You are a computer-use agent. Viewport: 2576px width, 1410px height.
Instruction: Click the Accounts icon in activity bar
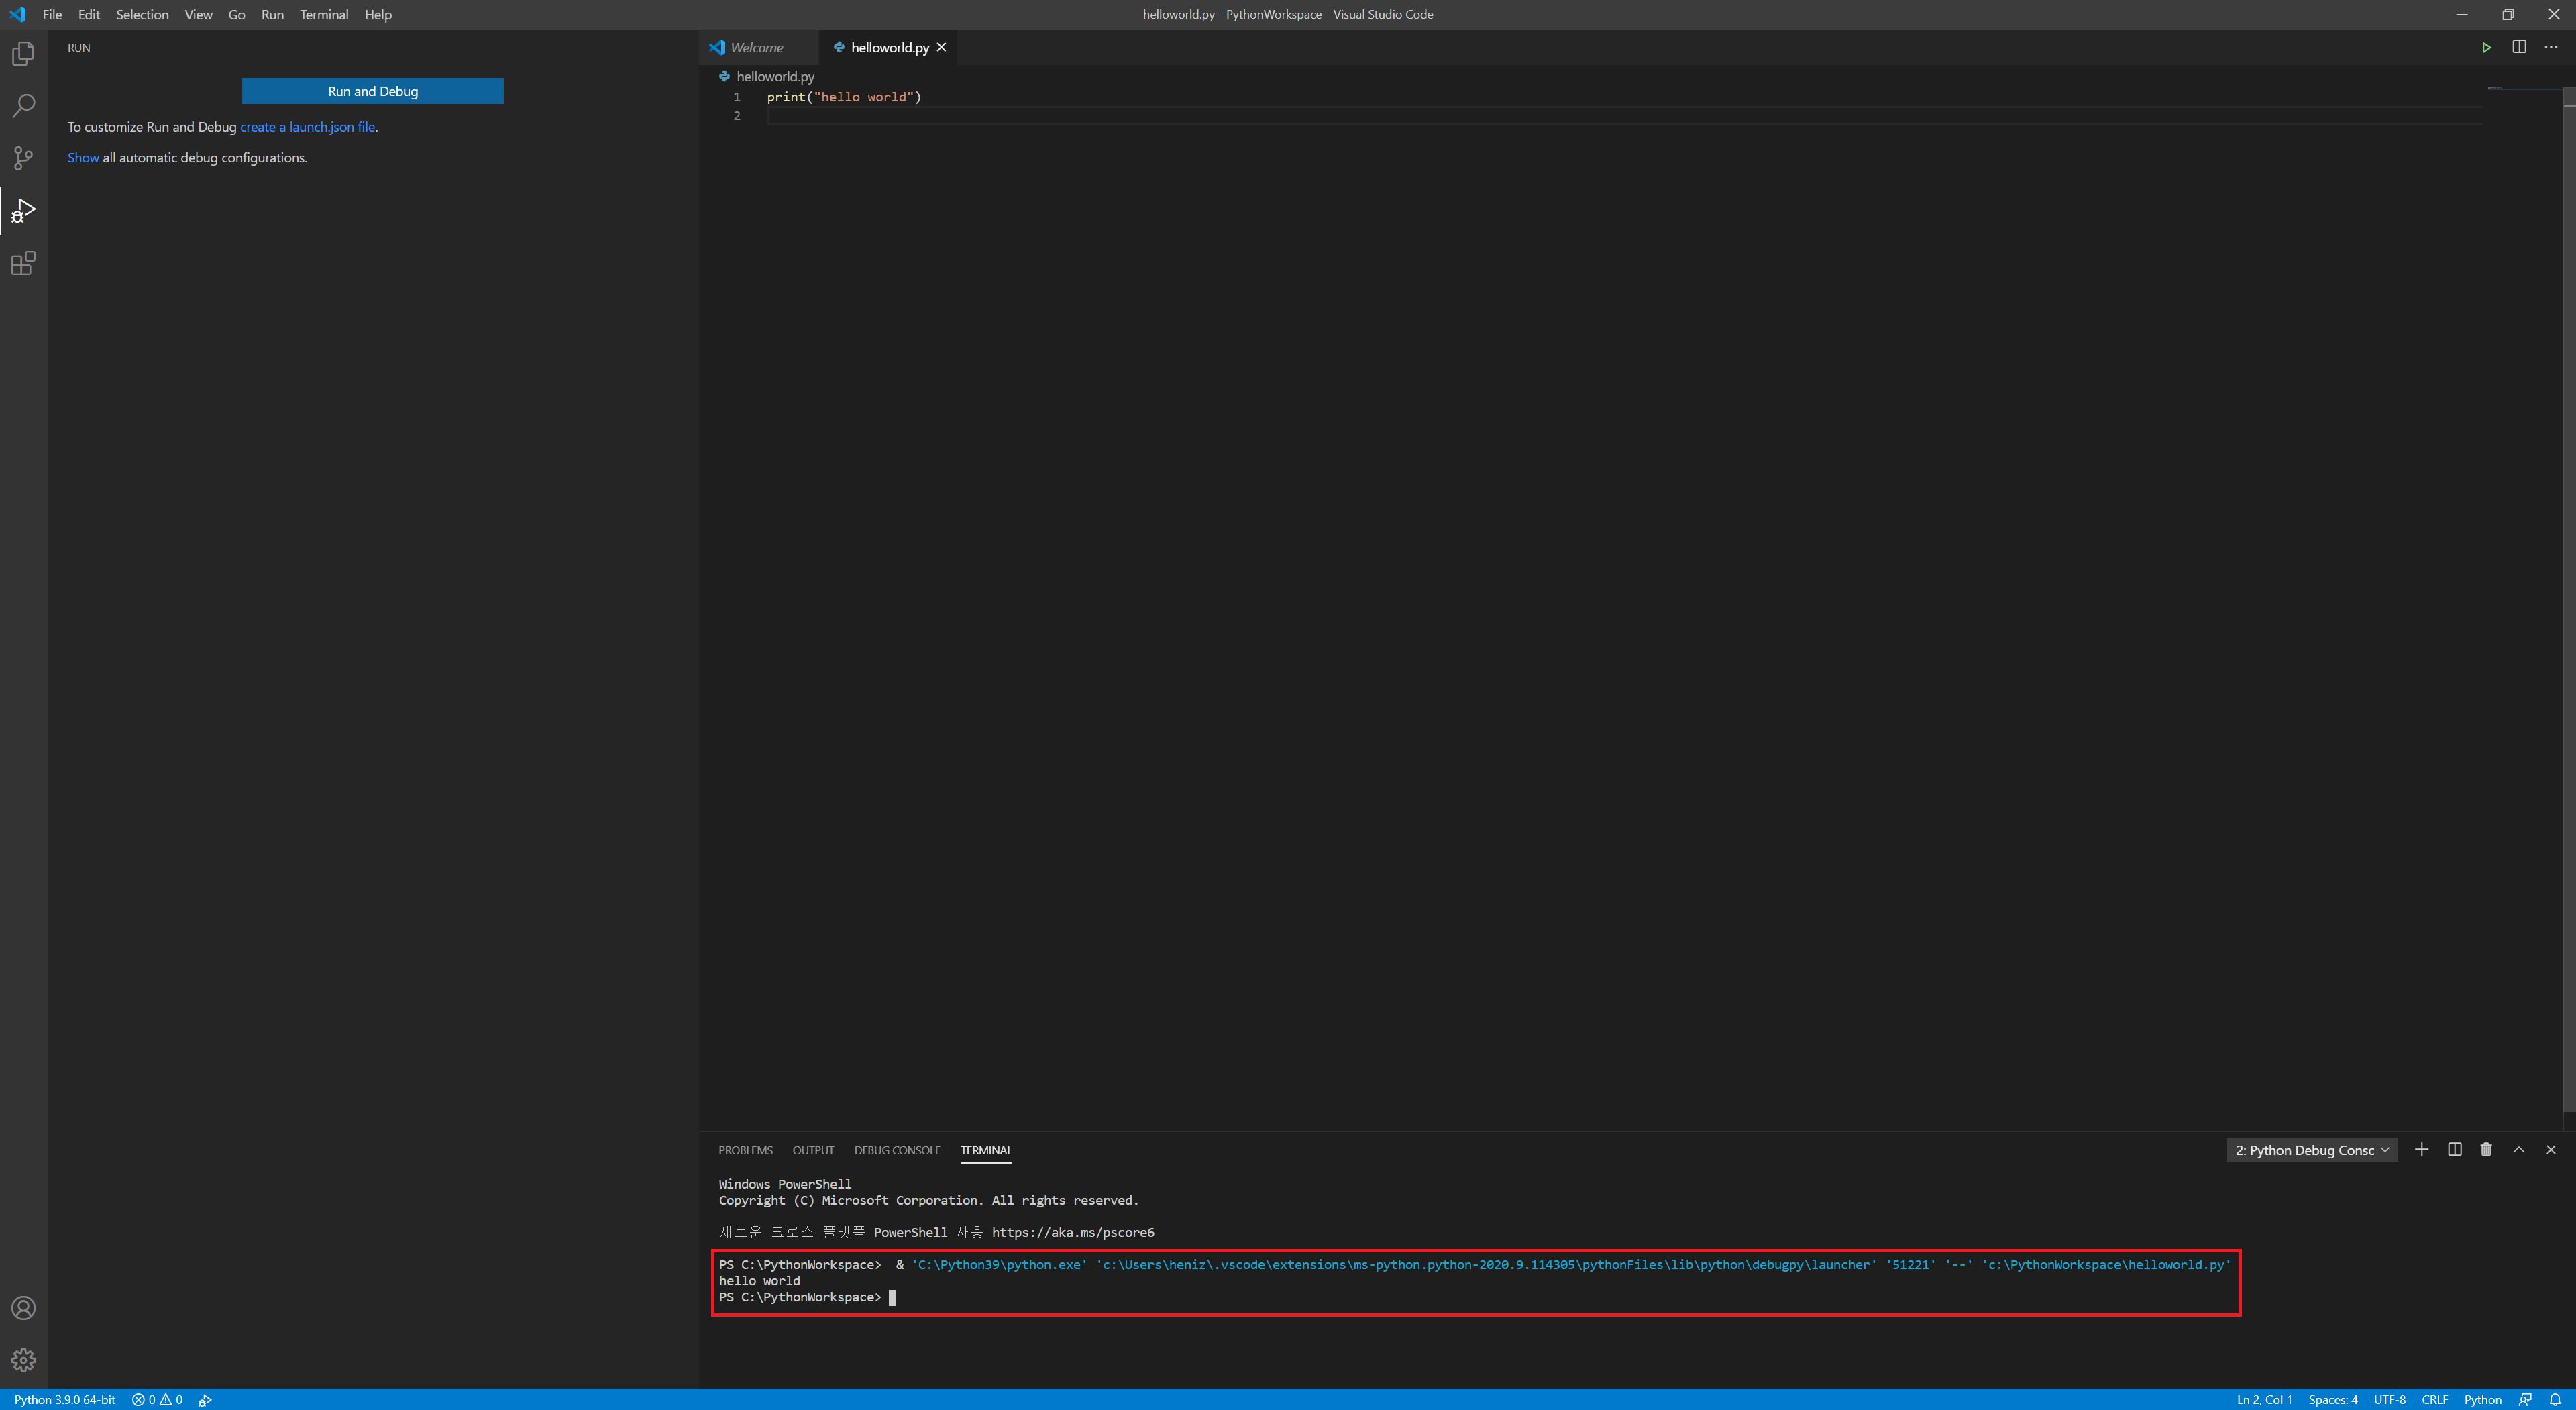pyautogui.click(x=23, y=1308)
